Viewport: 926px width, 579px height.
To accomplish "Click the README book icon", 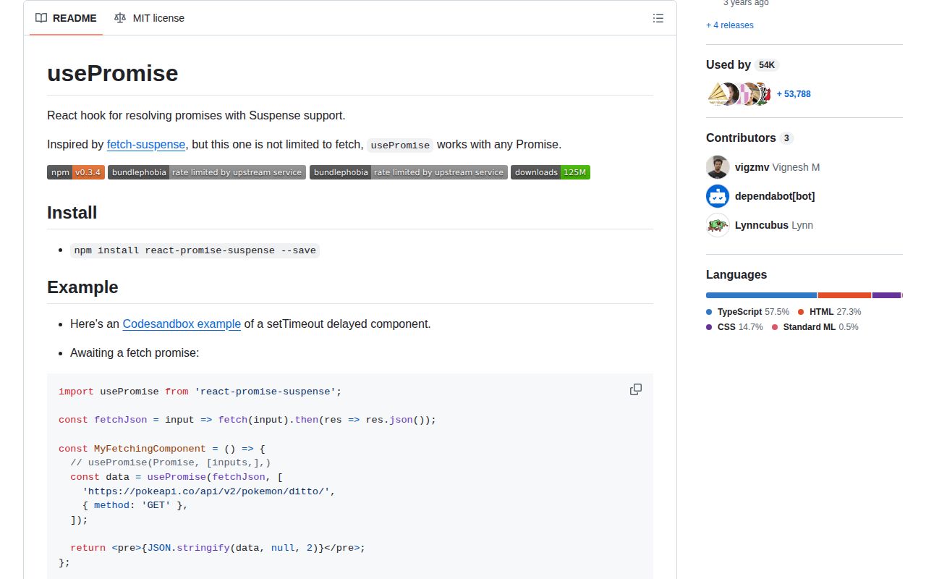I will click(41, 18).
